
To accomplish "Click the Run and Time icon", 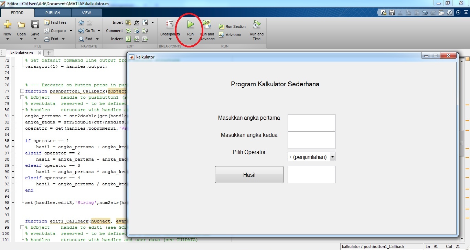I will pos(256,25).
